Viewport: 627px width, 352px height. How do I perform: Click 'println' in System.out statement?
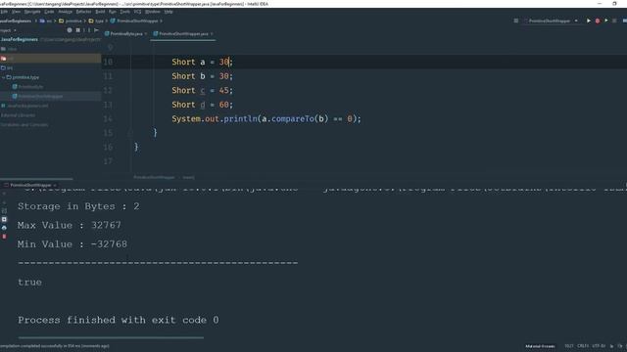pos(240,119)
